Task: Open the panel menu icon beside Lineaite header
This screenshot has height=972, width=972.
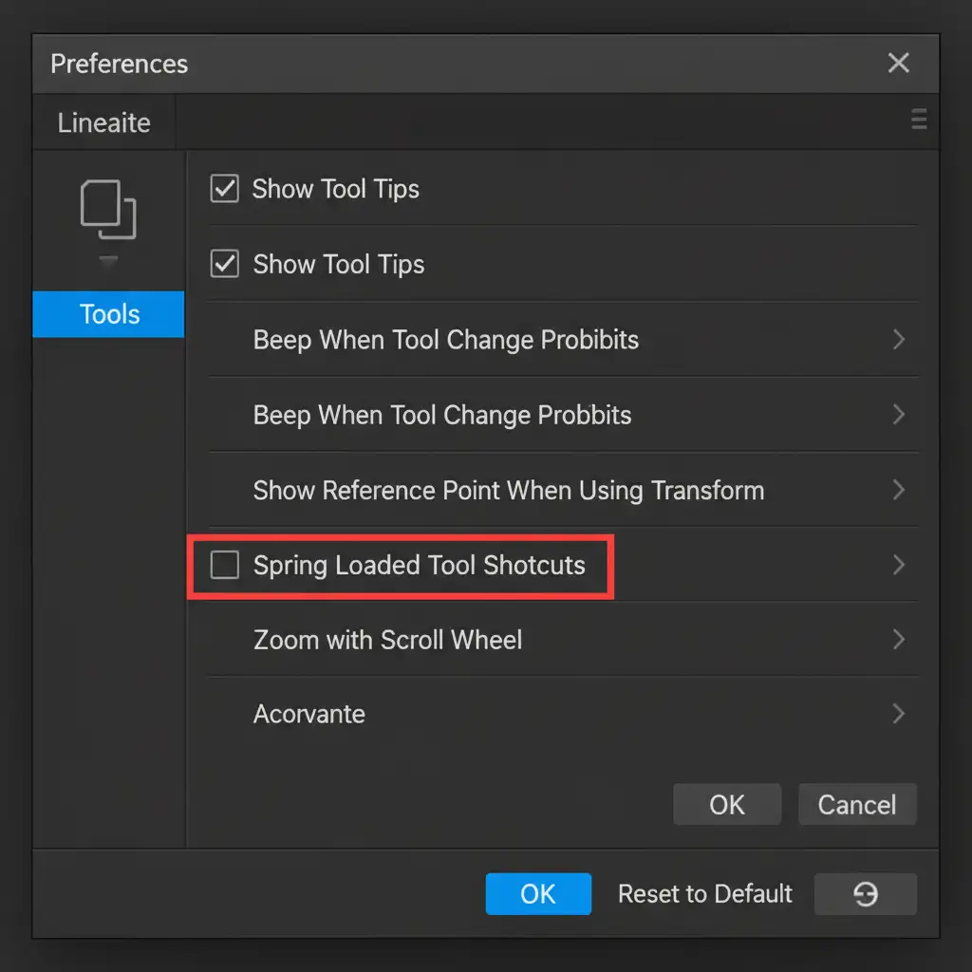Action: point(918,120)
